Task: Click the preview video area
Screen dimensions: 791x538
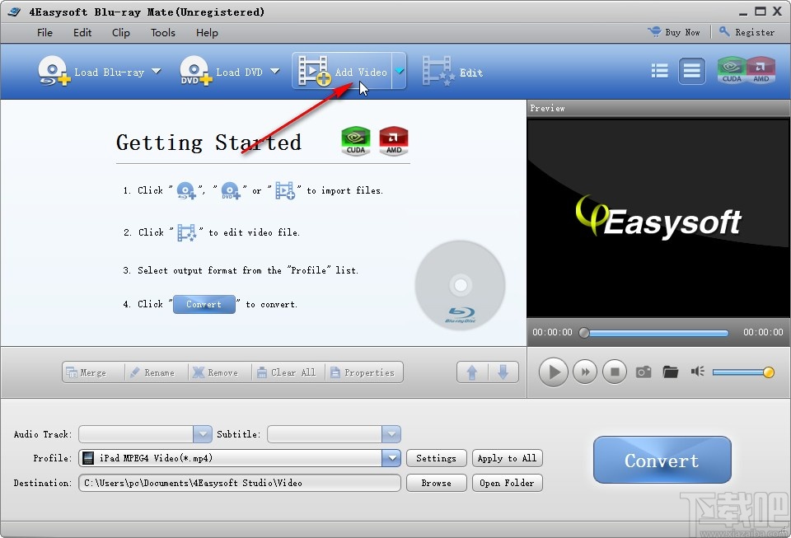Action: pyautogui.click(x=658, y=218)
